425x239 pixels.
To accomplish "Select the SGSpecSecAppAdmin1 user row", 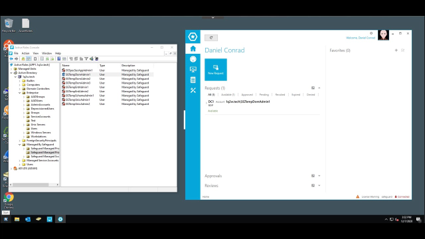I will (x=108, y=70).
